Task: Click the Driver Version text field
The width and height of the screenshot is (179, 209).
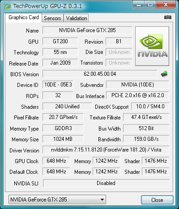Action: click(106, 150)
